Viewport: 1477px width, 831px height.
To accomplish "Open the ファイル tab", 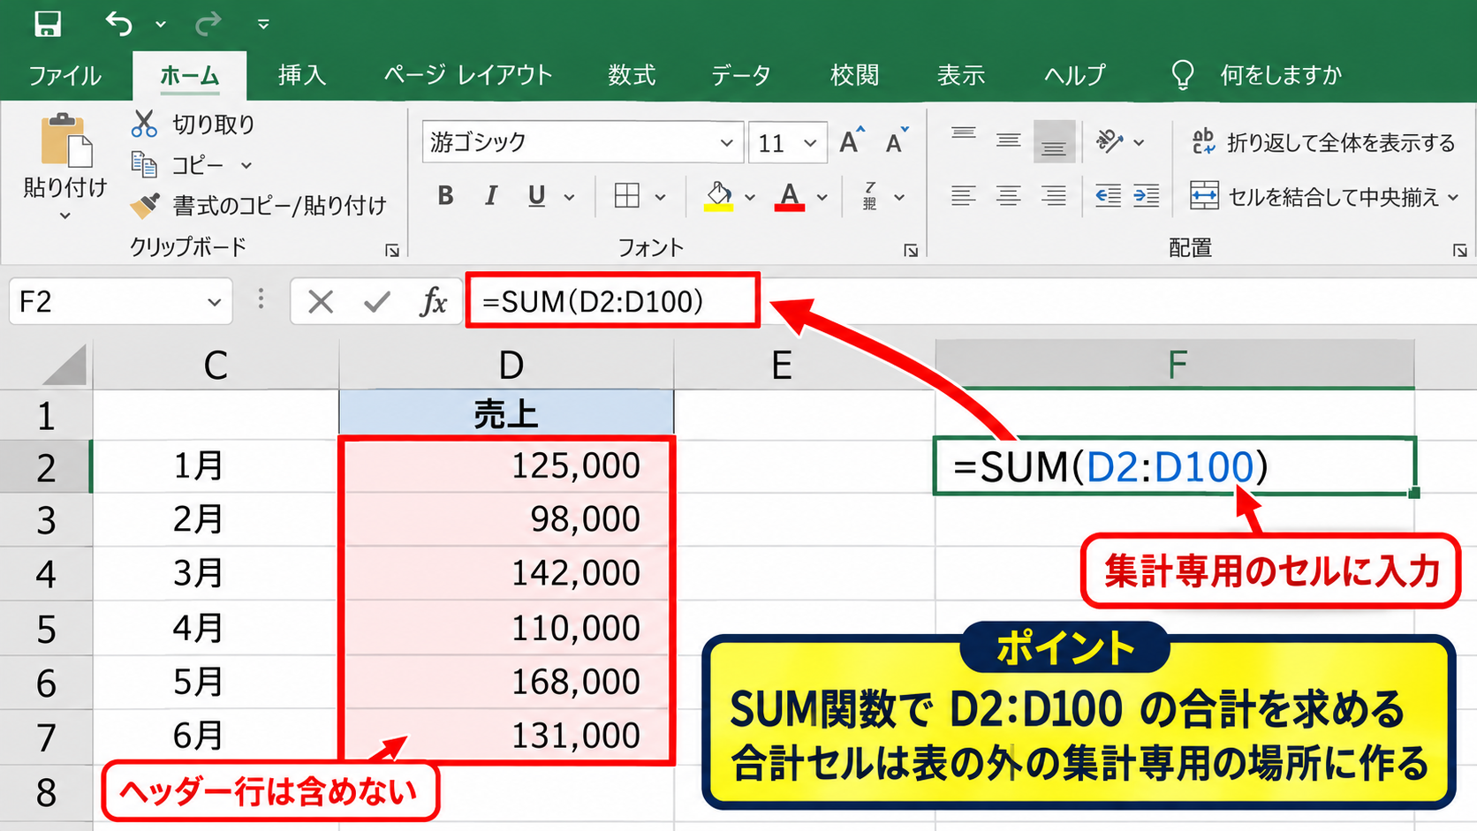I will click(64, 75).
